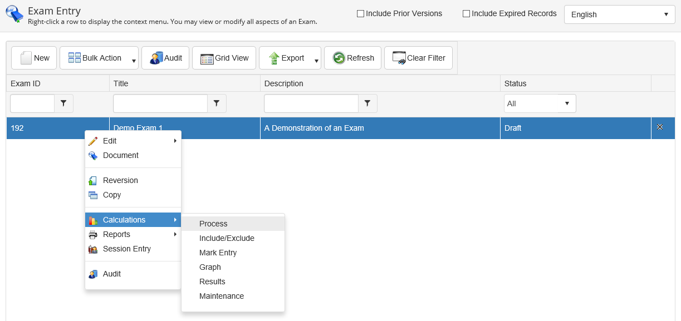
Task: Expand the Export dropdown arrow
Action: coord(316,61)
